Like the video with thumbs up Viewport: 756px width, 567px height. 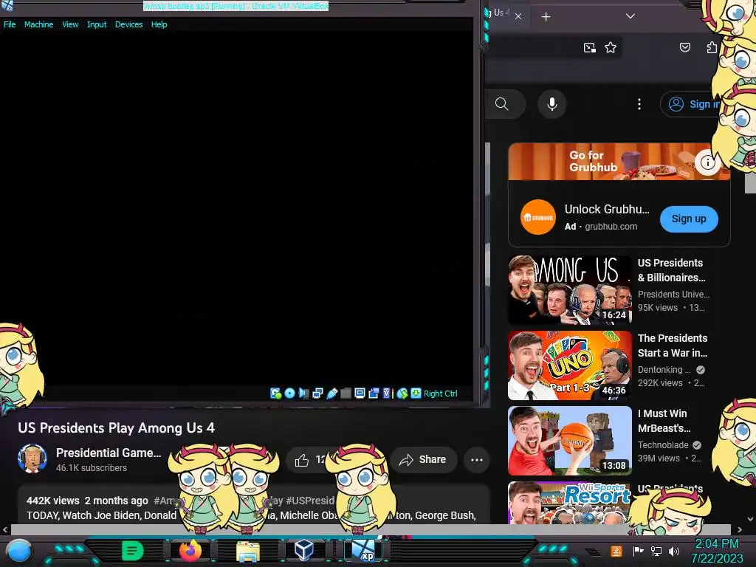(x=302, y=460)
